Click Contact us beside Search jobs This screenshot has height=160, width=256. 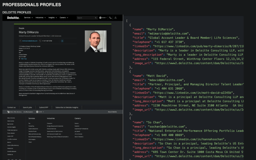coord(11,107)
